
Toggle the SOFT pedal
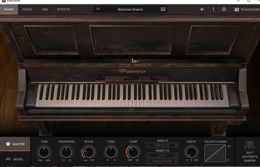click(250, 153)
